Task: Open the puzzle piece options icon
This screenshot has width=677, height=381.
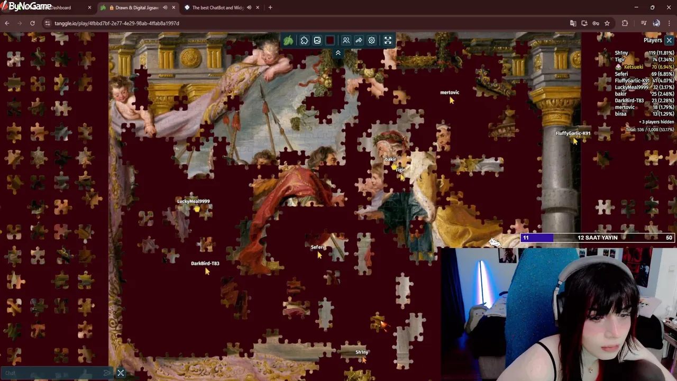Action: coord(305,41)
